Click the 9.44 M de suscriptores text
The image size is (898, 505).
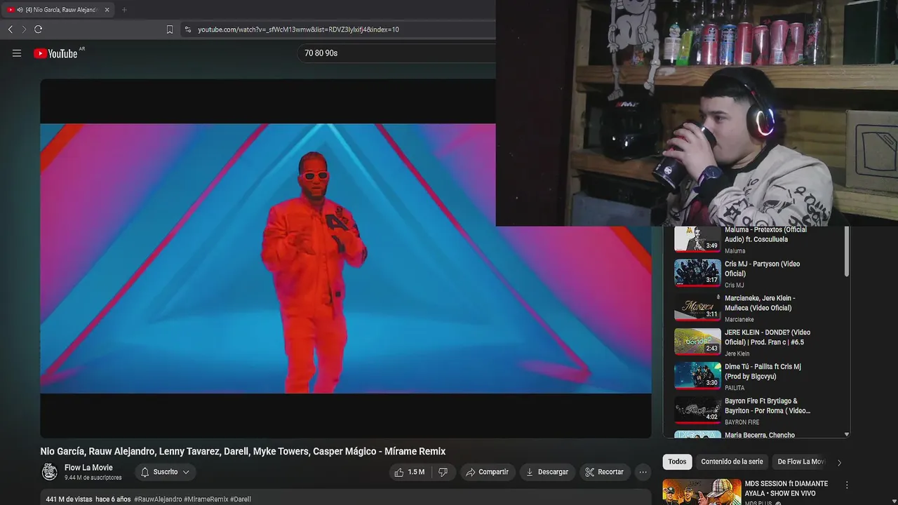point(93,478)
